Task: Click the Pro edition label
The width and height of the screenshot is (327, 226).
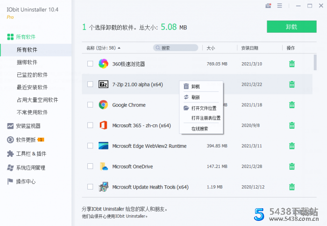Action: pos(10,17)
